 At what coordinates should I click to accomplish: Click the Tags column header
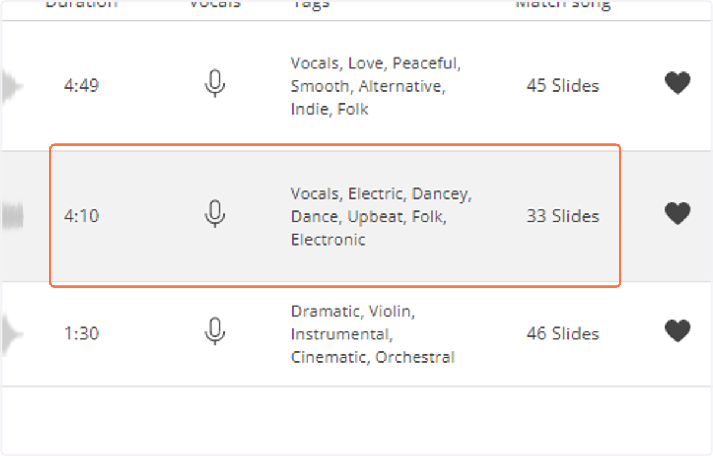click(x=310, y=4)
